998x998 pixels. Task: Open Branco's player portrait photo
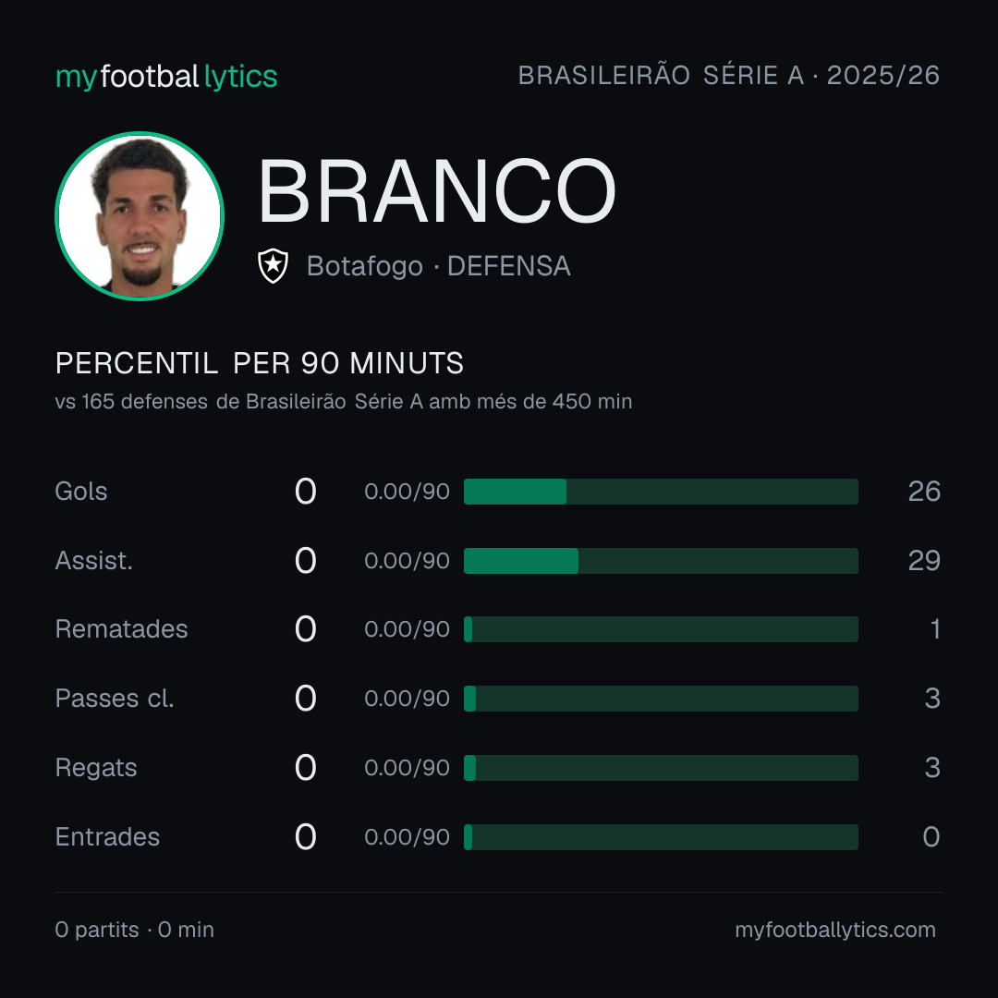[140, 215]
